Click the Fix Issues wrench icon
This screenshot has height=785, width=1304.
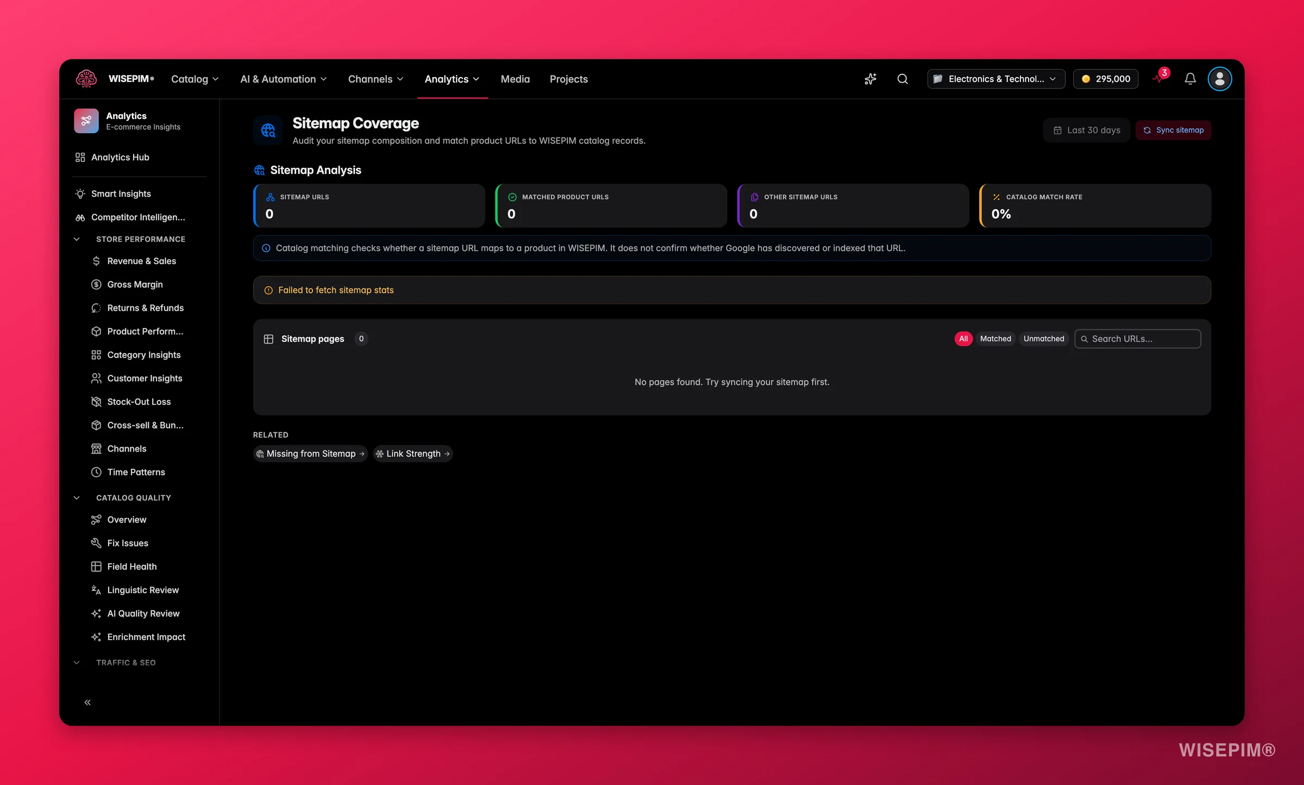tap(96, 543)
